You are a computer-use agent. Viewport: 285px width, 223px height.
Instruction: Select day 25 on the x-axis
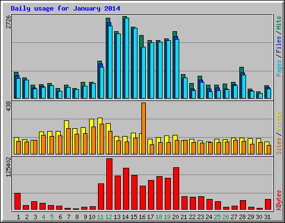[x=217, y=217]
